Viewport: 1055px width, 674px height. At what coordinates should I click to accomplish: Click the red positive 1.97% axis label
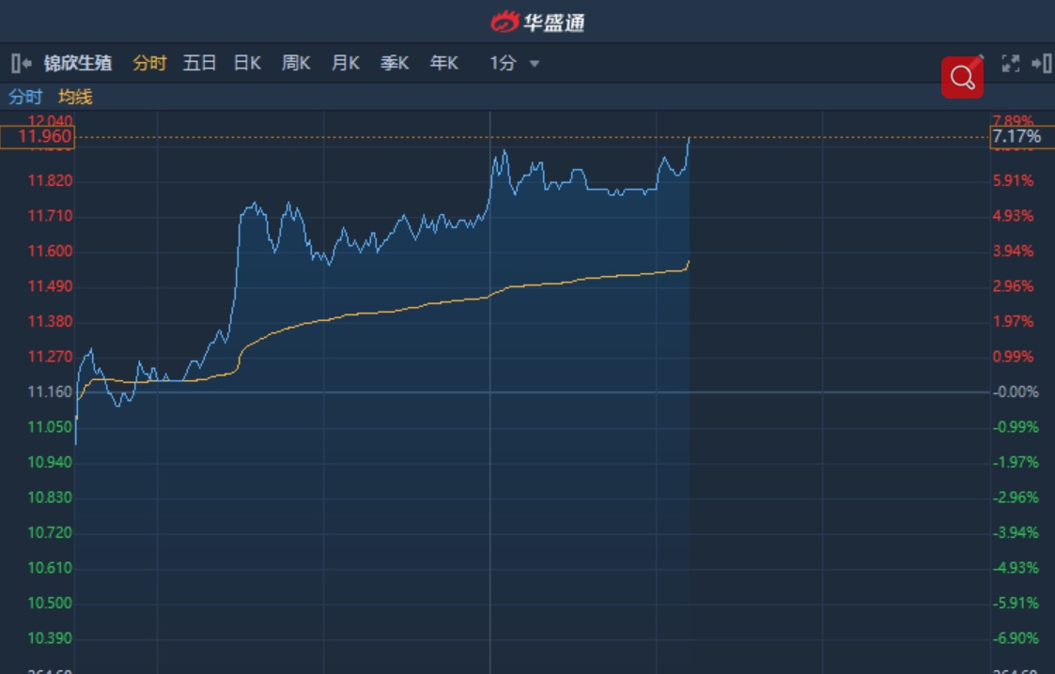pos(1014,322)
